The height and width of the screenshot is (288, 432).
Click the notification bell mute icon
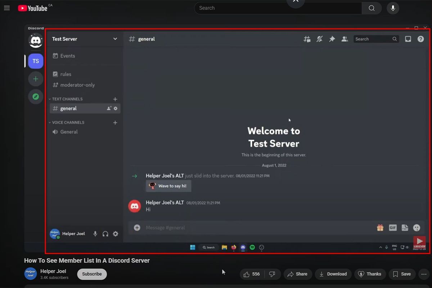319,39
